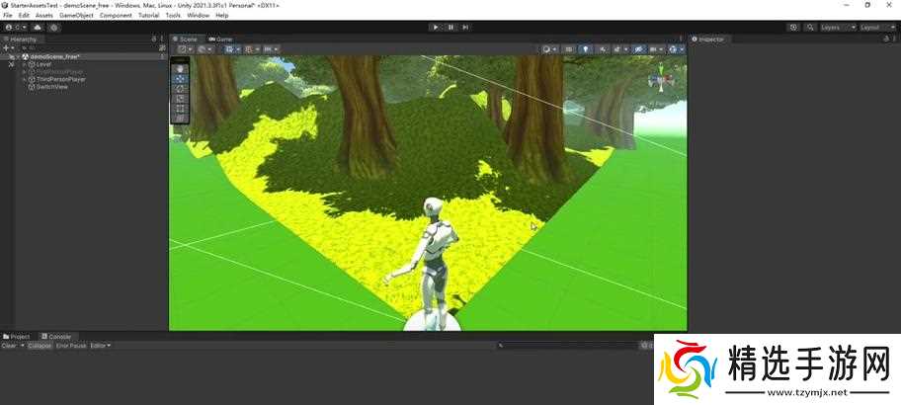Click the Pause button in the top toolbar
901x405 pixels.
point(451,27)
